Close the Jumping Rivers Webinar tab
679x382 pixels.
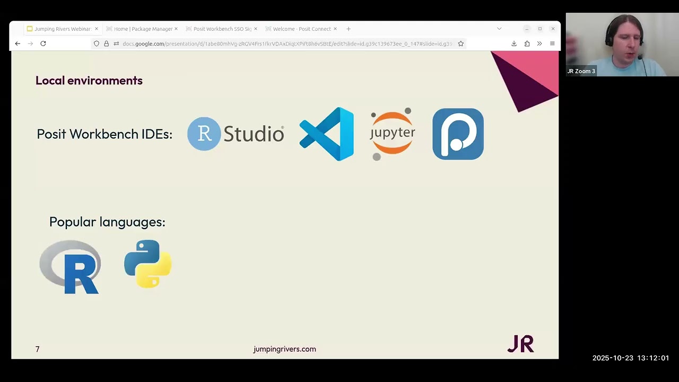point(96,29)
